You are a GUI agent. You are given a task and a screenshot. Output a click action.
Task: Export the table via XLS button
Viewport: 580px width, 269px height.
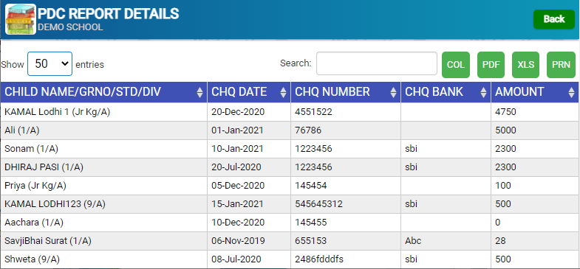click(x=525, y=65)
